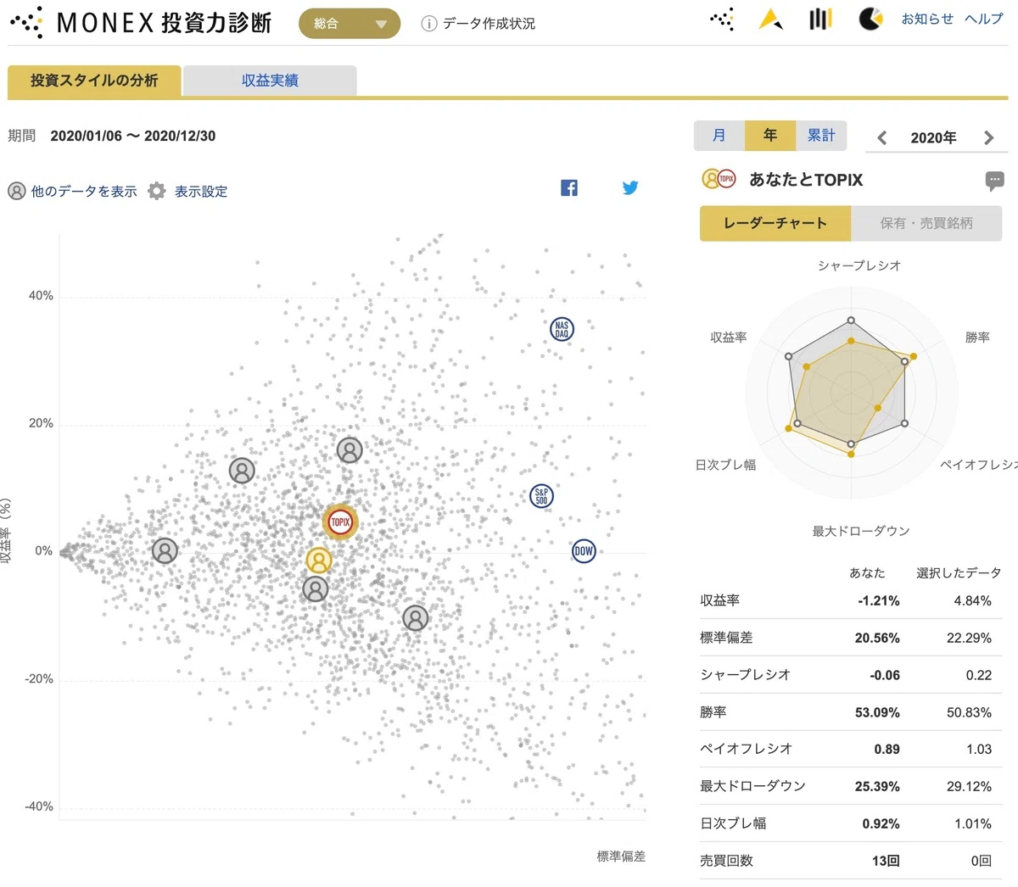Screen dimensions: 1018x887
Task: Open the お知らせ link
Action: pos(927,19)
